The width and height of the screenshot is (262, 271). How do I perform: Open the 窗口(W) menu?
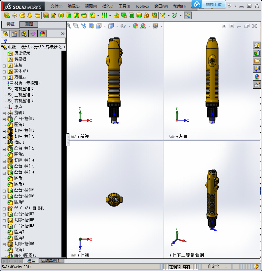pyautogui.click(x=161, y=6)
